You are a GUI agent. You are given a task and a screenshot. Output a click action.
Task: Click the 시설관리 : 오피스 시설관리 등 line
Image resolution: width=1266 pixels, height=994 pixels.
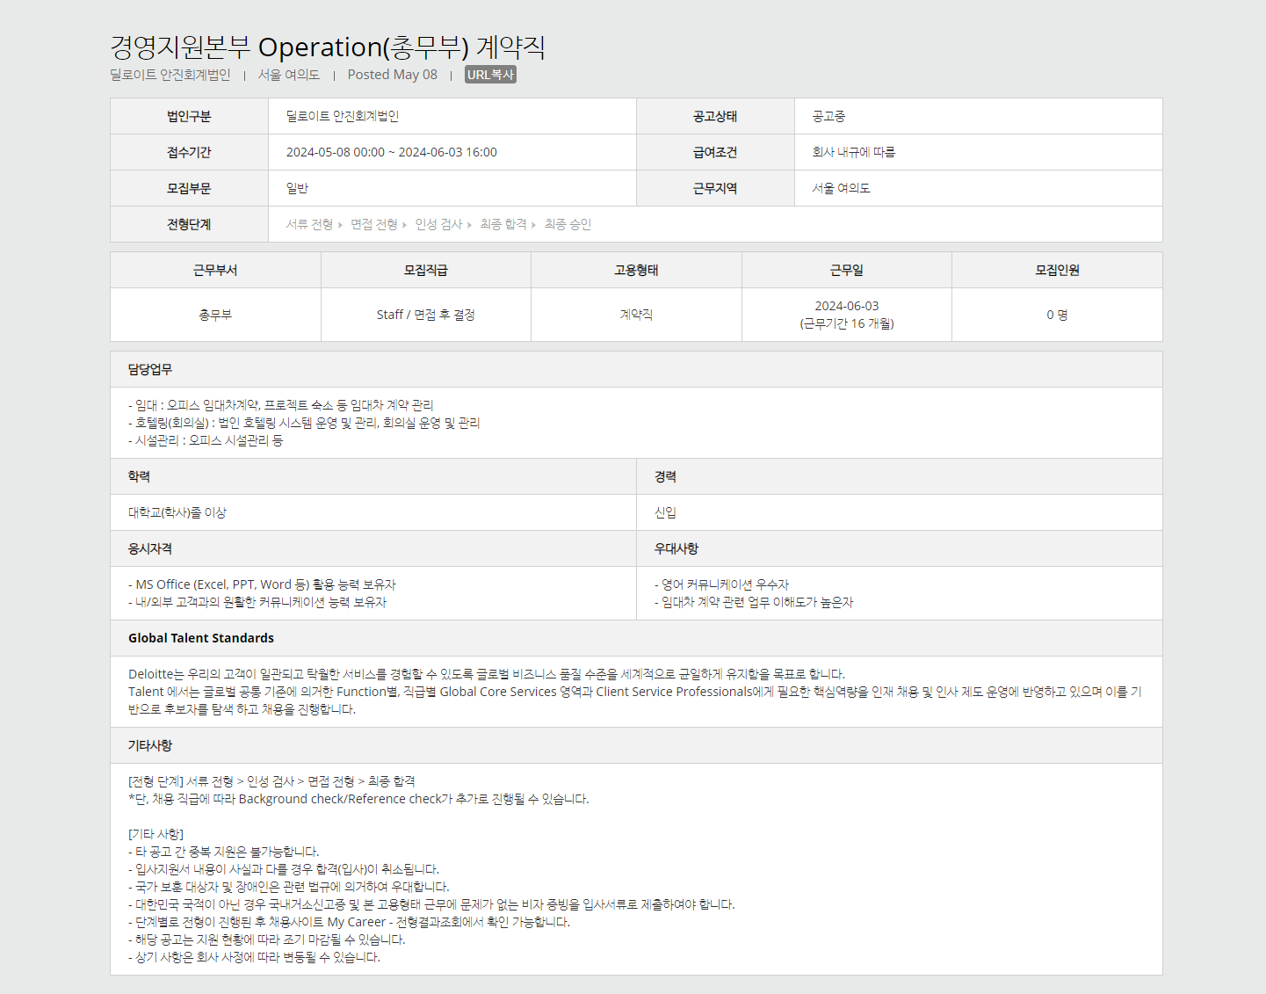[206, 440]
